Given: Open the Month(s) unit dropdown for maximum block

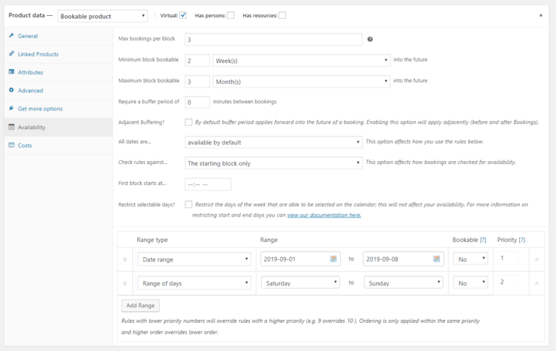Looking at the screenshot, I should 301,82.
